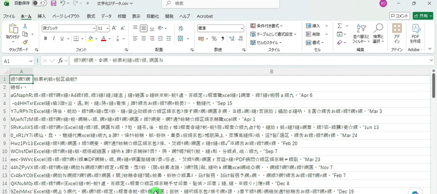The image size is (437, 194).
Task: Click the AutoSum sigma icon
Action: [339, 26]
